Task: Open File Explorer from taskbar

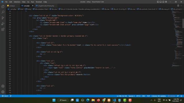Action: (93, 100)
